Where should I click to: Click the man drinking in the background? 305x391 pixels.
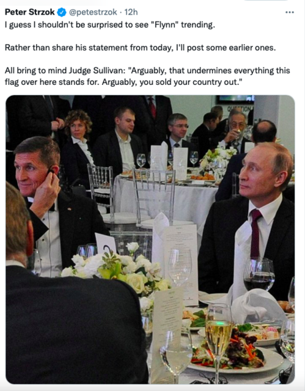[236, 131]
